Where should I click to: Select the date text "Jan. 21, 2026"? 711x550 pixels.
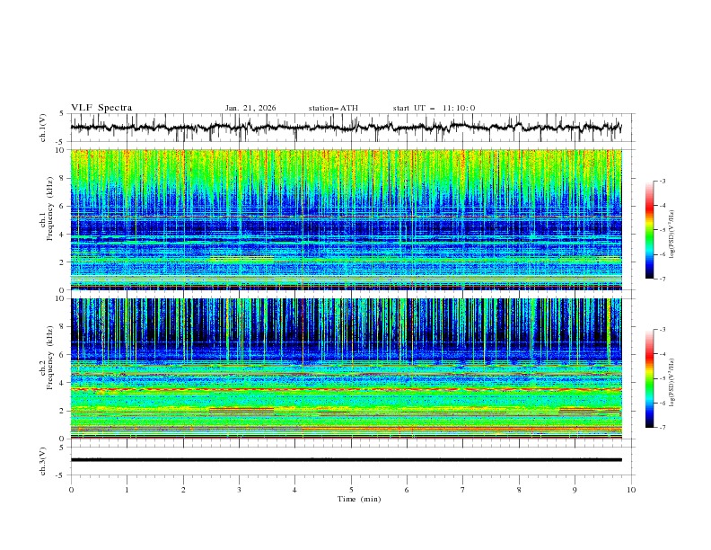click(250, 108)
